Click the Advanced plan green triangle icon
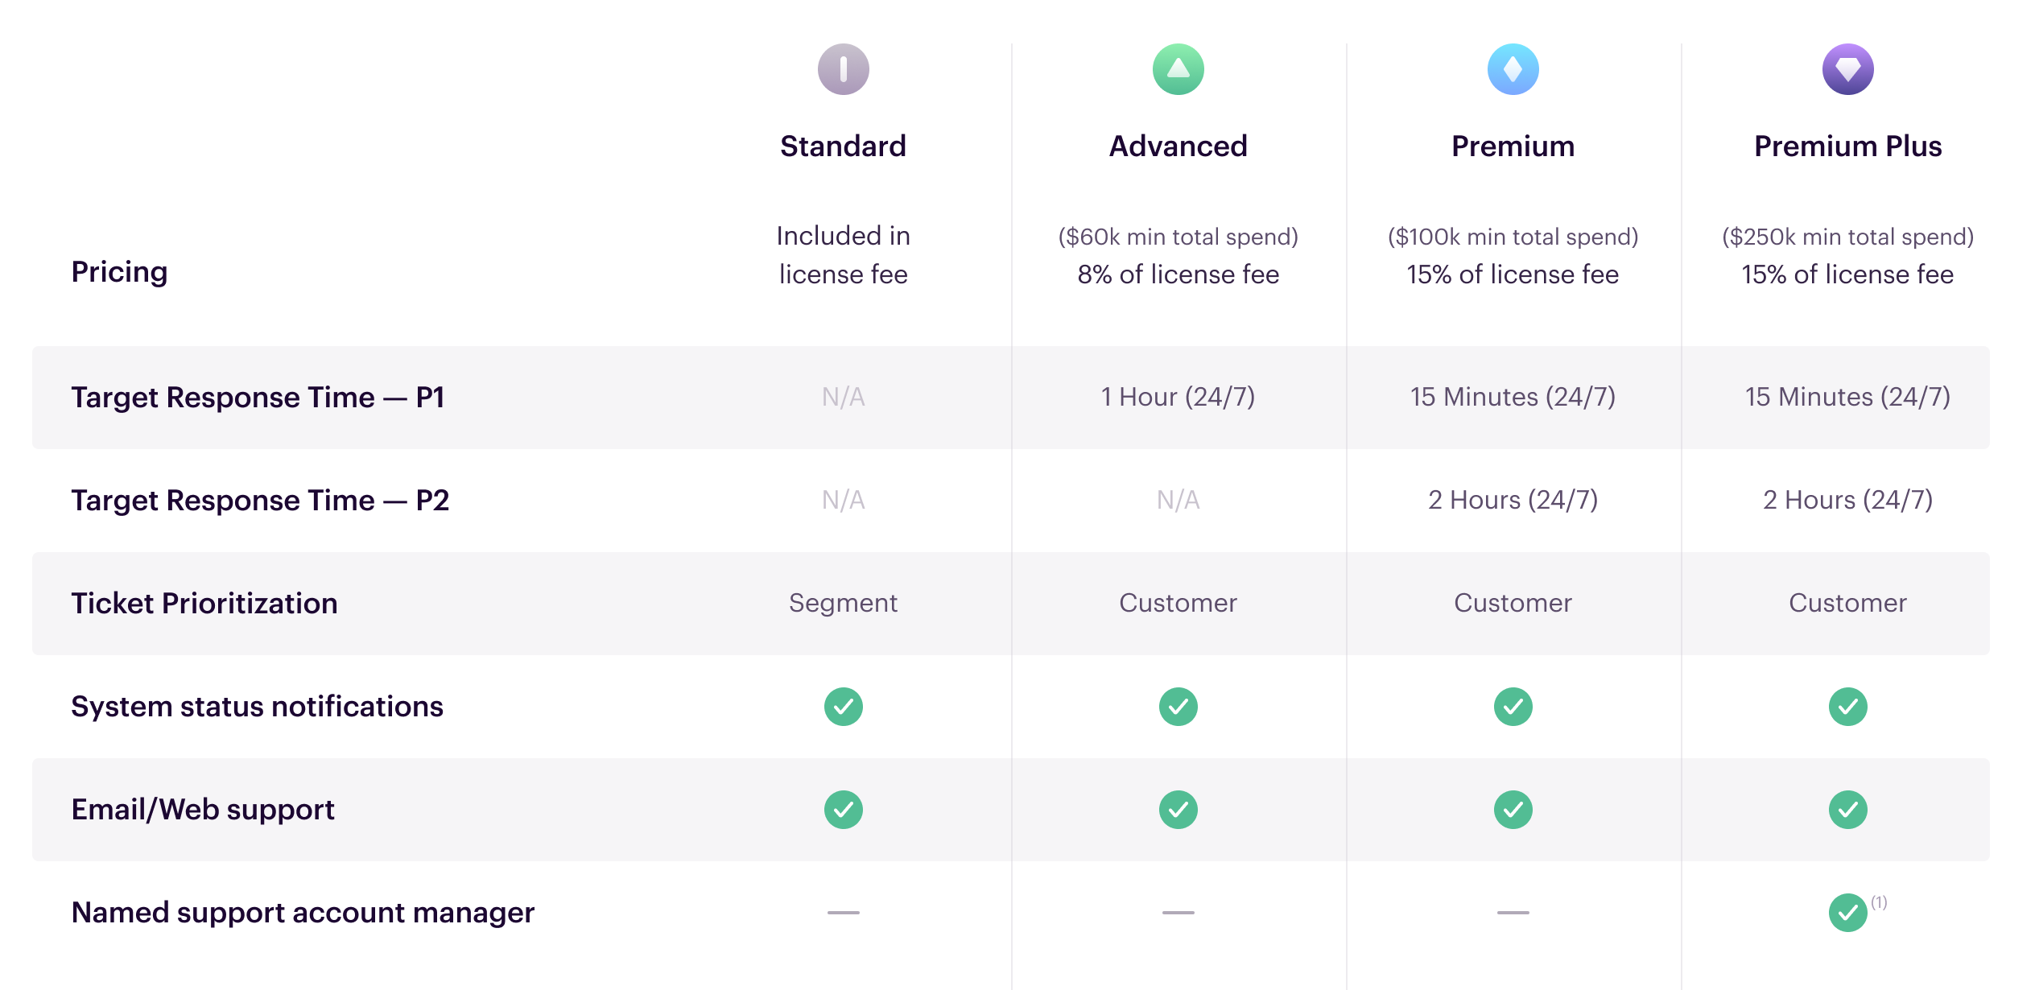The height and width of the screenshot is (990, 2035). pos(1178,69)
